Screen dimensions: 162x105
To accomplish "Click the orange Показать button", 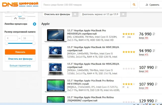I will [20, 52].
